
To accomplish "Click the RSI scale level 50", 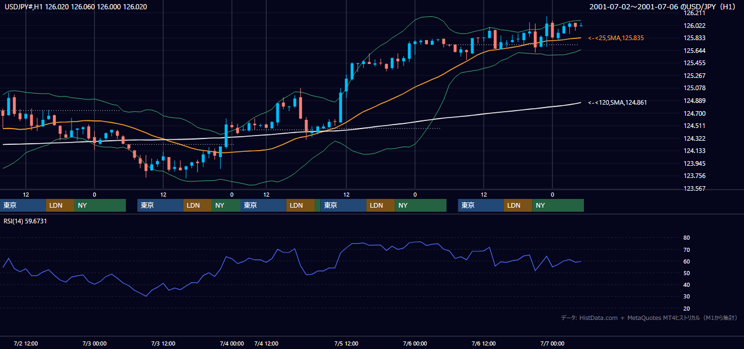I will point(687,273).
